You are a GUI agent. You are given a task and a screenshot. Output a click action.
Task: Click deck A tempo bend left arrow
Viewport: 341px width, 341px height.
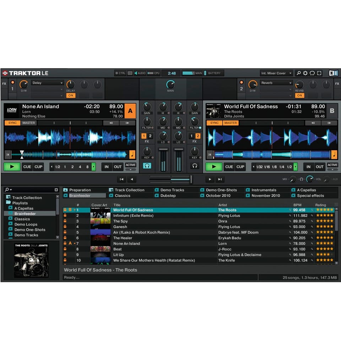point(111,123)
